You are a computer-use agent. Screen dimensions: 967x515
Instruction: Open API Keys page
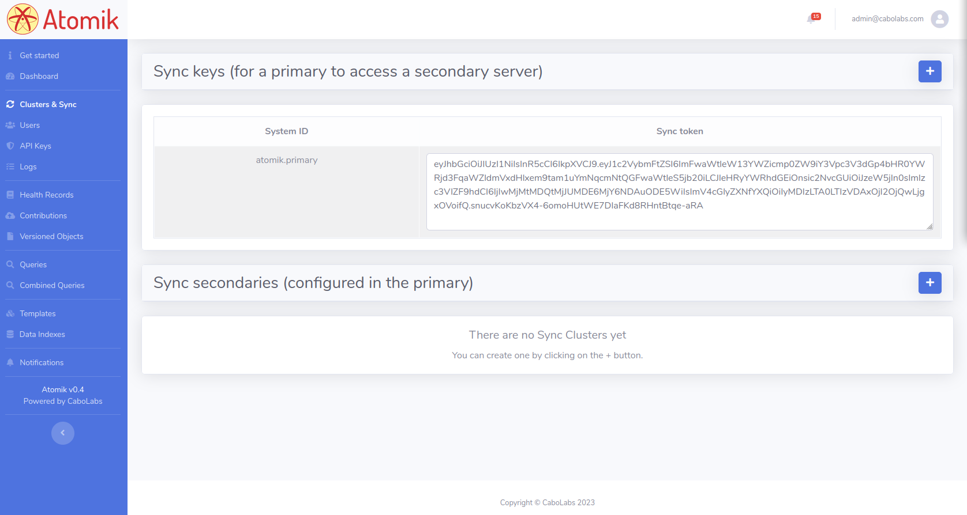click(35, 146)
